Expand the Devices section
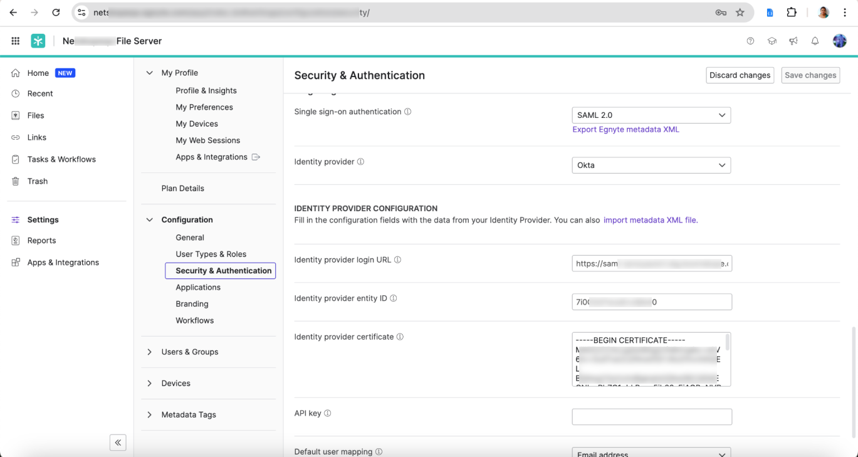858x457 pixels. (149, 384)
